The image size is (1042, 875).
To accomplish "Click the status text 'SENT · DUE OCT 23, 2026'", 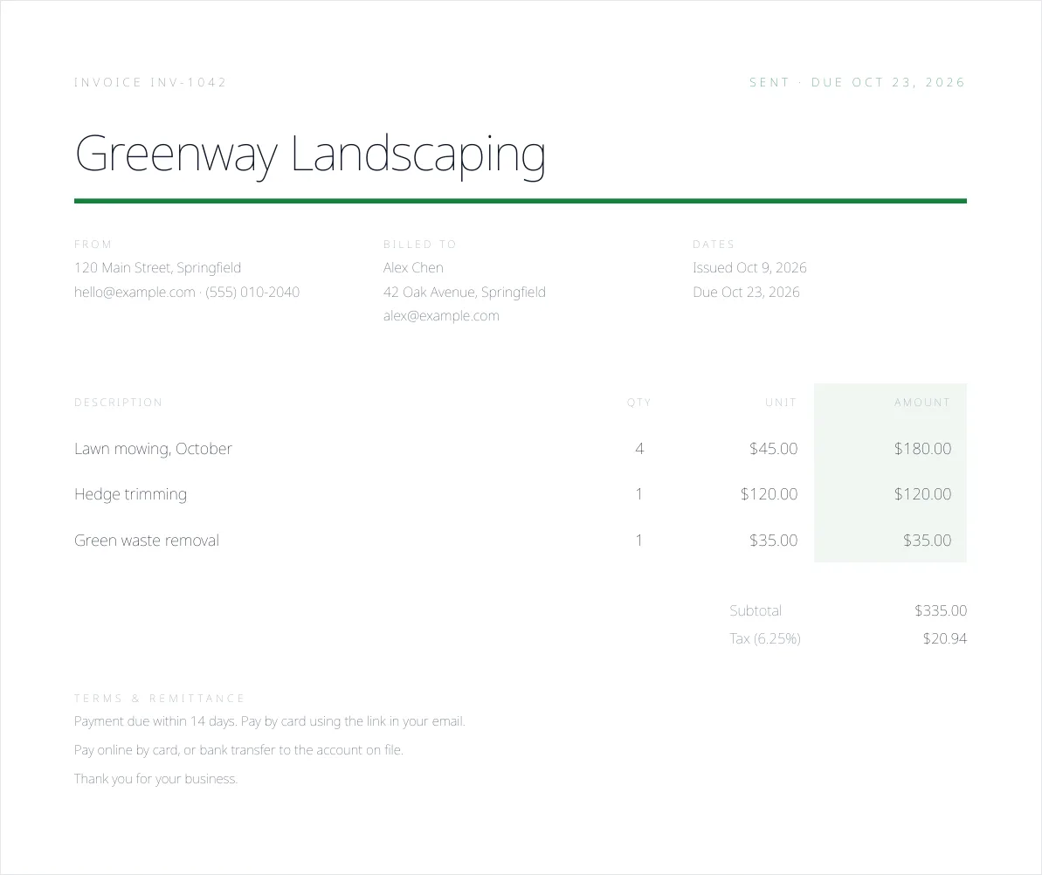I will [857, 82].
